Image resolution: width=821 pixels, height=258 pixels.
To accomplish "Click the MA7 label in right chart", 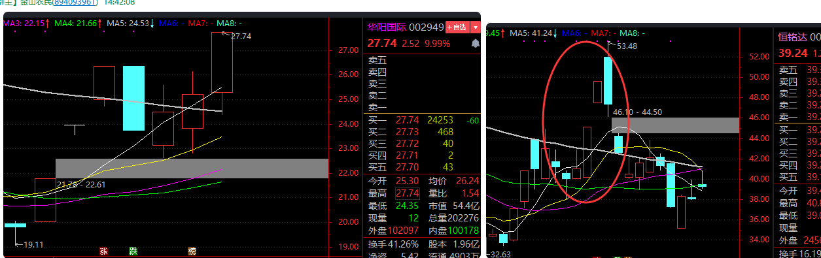I will click(603, 33).
